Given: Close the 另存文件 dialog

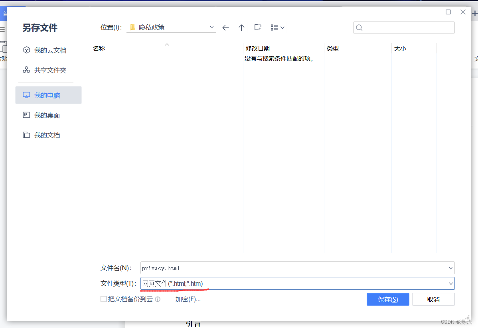Looking at the screenshot, I should (x=463, y=12).
